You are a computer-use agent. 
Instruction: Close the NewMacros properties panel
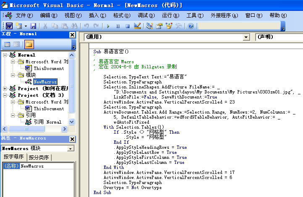[x=72, y=139]
